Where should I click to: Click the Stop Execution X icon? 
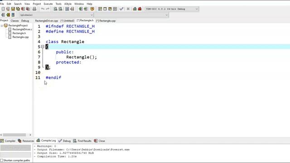click(x=128, y=9)
